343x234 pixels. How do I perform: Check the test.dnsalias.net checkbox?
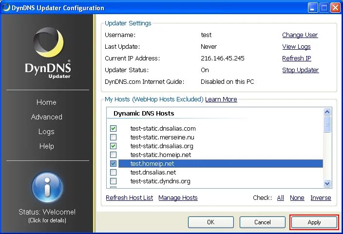tap(113, 172)
